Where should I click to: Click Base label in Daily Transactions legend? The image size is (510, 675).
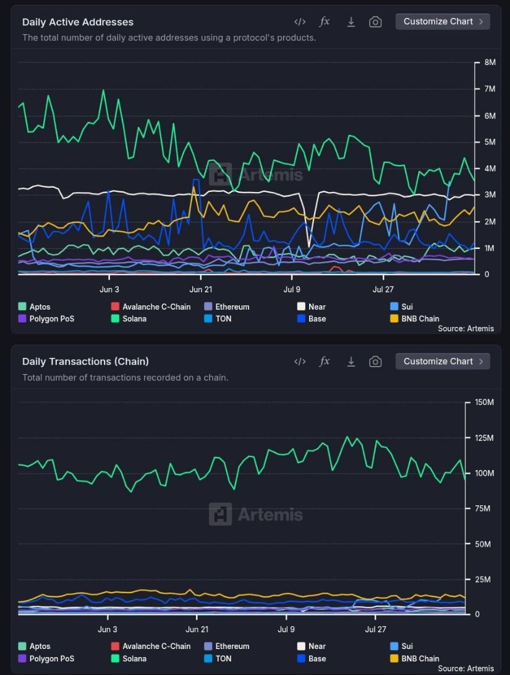[317, 659]
